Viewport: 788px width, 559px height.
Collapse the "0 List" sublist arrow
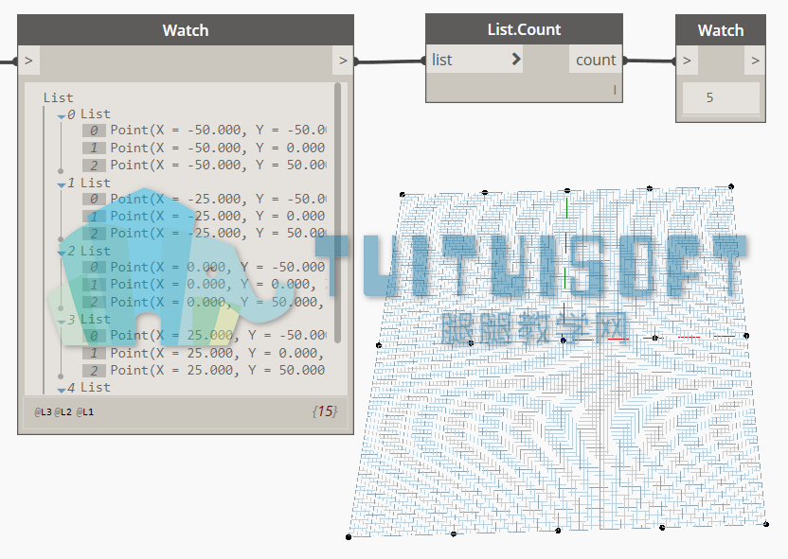tap(62, 116)
